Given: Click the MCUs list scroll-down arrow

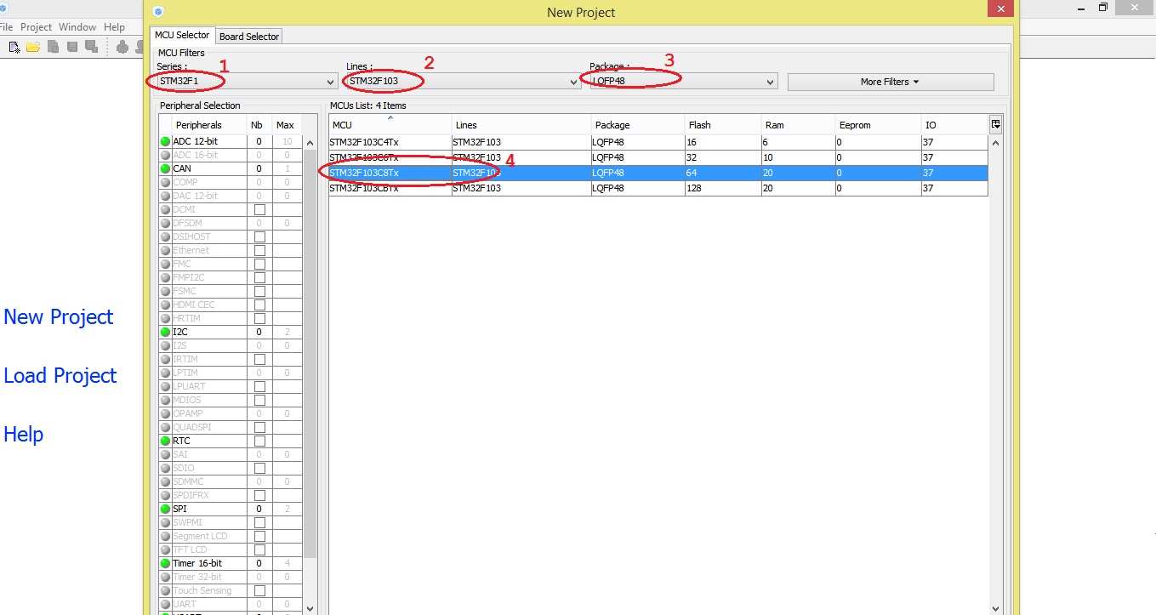Looking at the screenshot, I should coord(995,608).
